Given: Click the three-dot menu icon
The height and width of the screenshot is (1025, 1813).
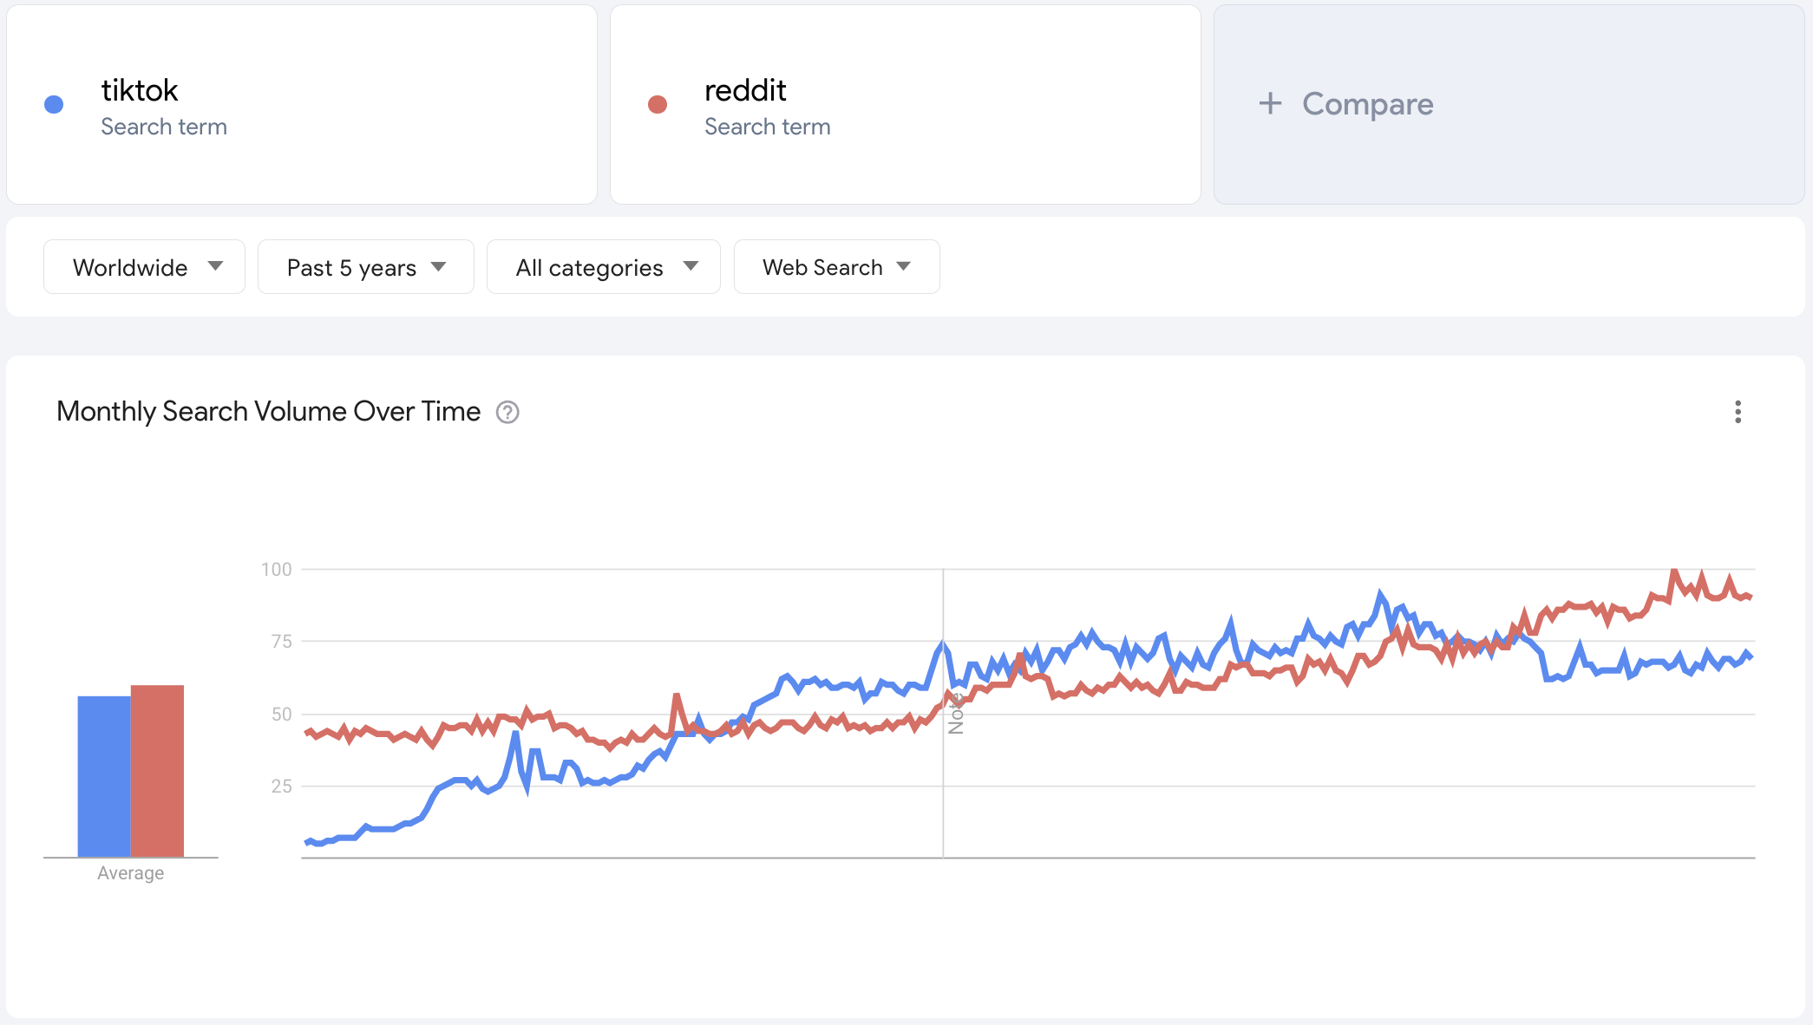Looking at the screenshot, I should tap(1737, 412).
